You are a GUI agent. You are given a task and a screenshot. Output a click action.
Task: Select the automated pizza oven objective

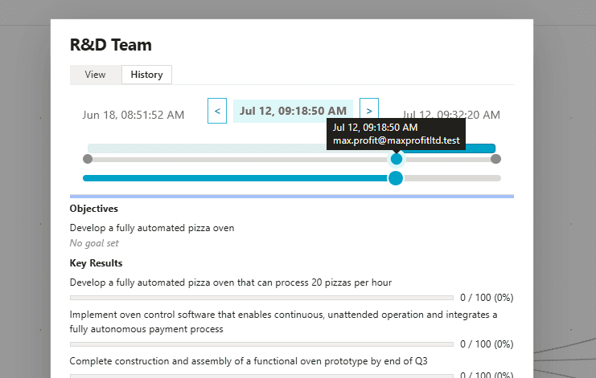click(152, 228)
